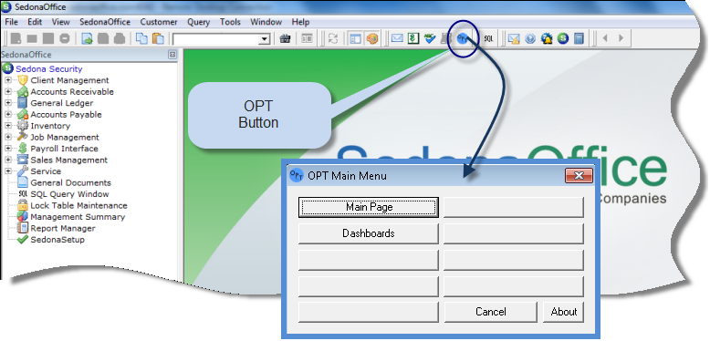Viewport: 710px width, 341px height.
Task: Click Cancel in OPT Main Menu
Action: [491, 312]
